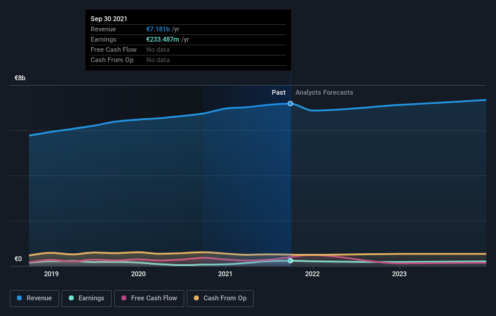This screenshot has width=496, height=316.
Task: Click the €233.487m earnings value in tooltip
Action: 163,39
